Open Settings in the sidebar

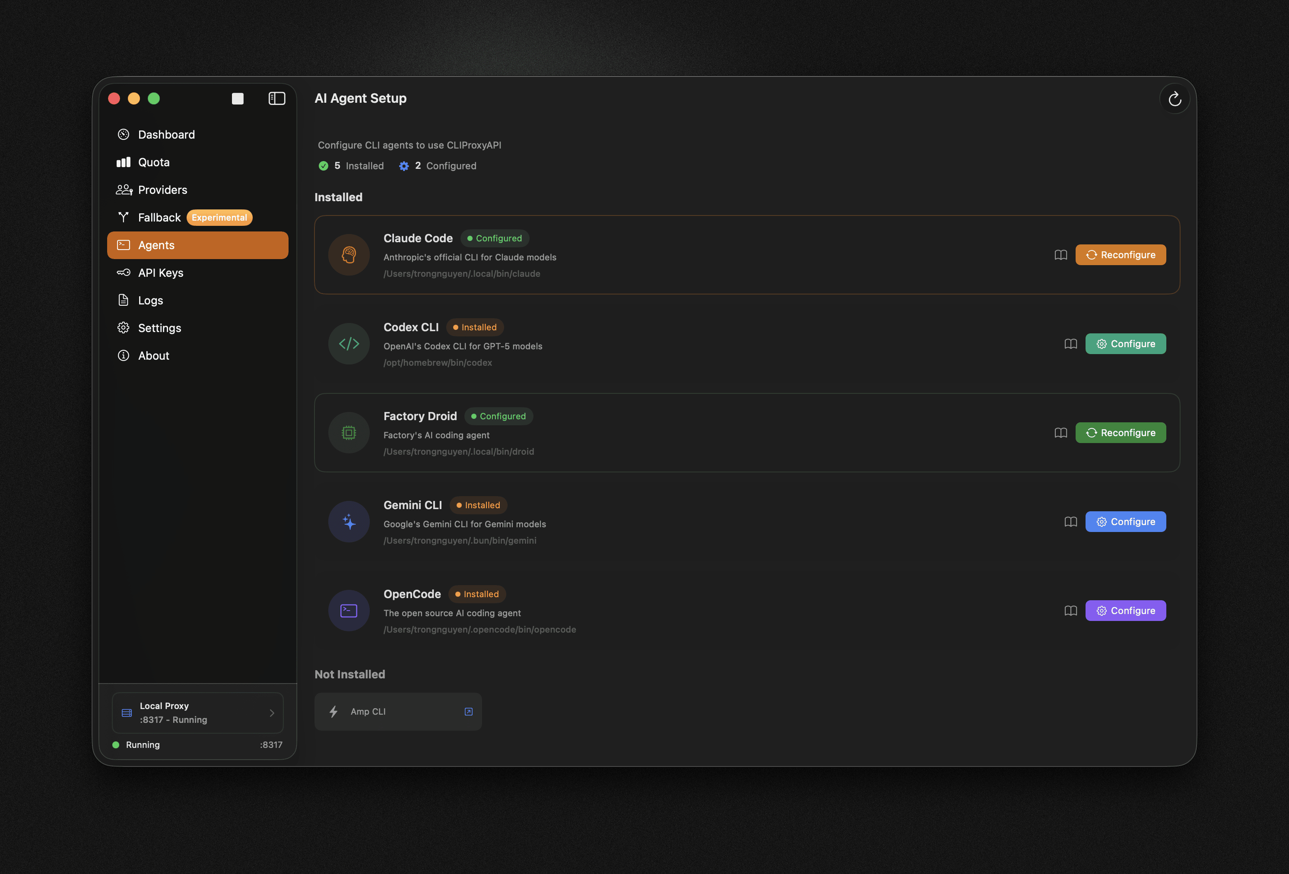point(197,328)
